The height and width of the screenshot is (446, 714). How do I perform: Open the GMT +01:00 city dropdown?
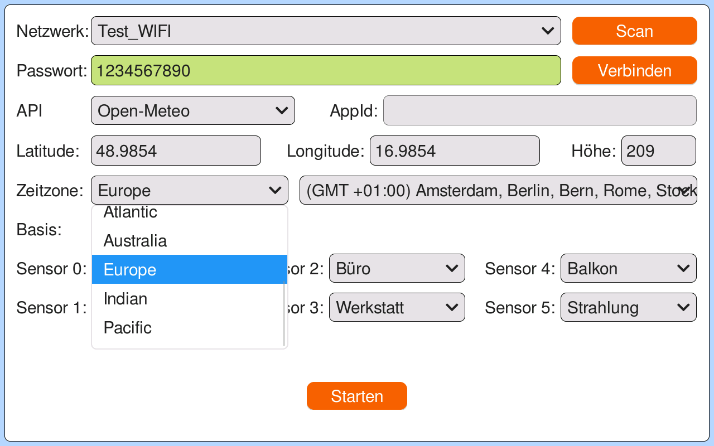(x=498, y=190)
